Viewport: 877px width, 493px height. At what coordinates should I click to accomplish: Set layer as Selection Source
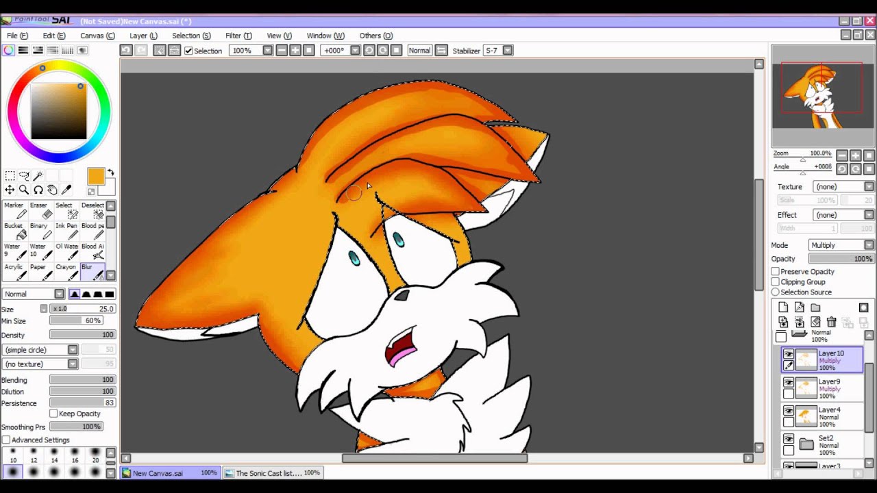776,292
